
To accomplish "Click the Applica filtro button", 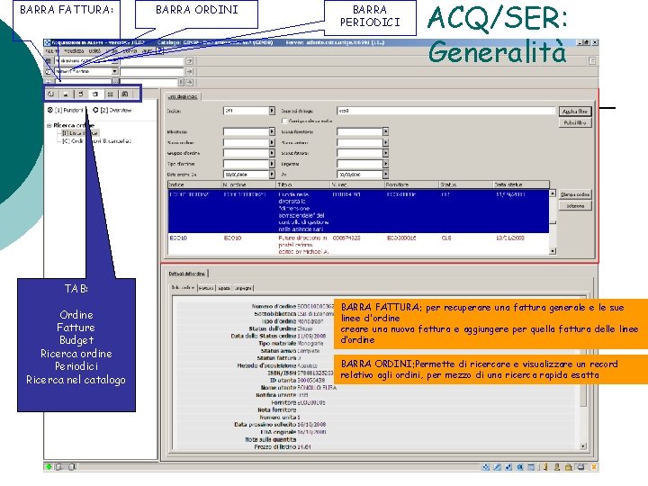I will (x=575, y=112).
